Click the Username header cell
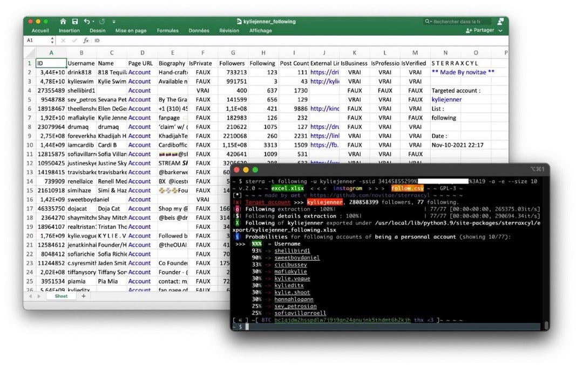Viewport: 576px width, 365px height. (81, 63)
